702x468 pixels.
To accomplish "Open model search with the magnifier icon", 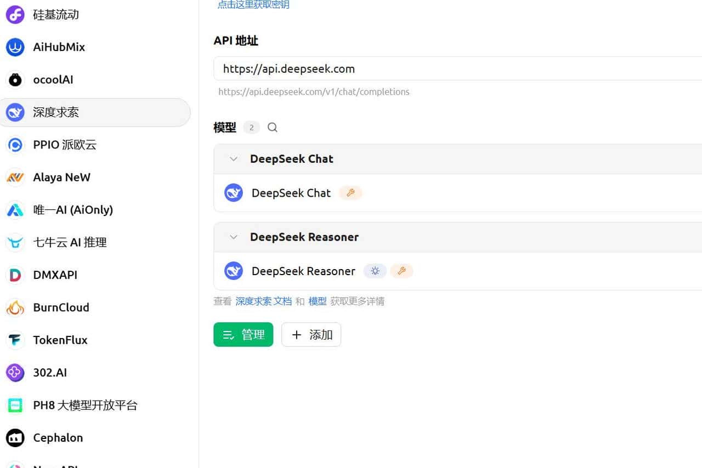I will (x=273, y=127).
